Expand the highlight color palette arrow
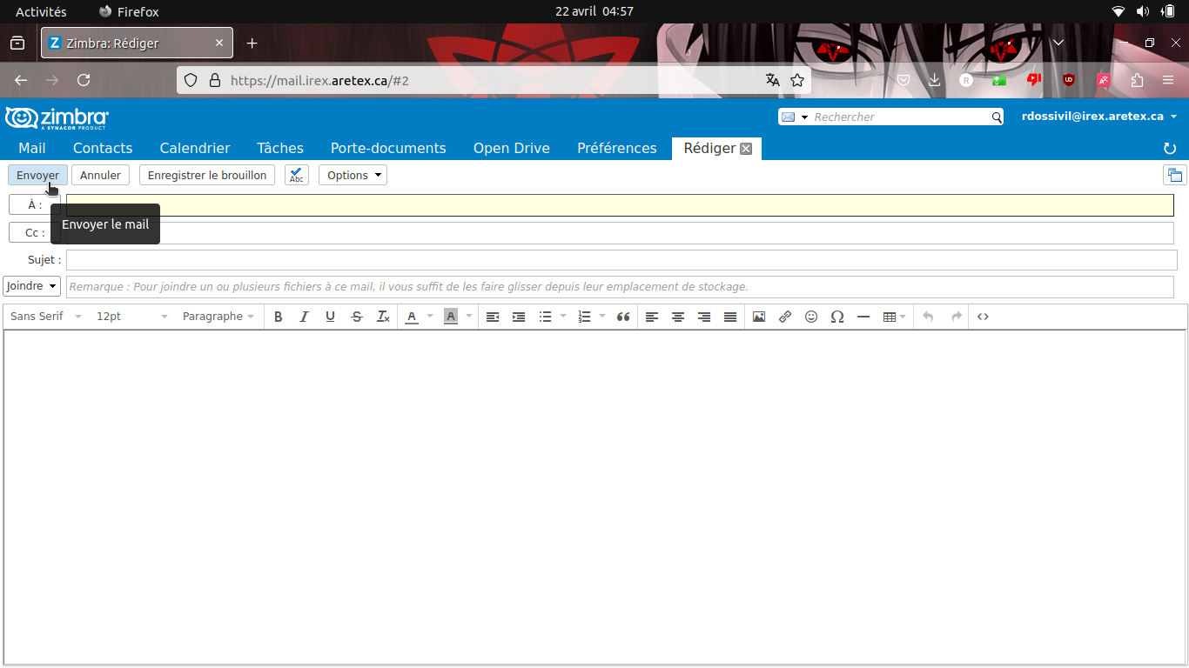The width and height of the screenshot is (1189, 668). pos(469,317)
